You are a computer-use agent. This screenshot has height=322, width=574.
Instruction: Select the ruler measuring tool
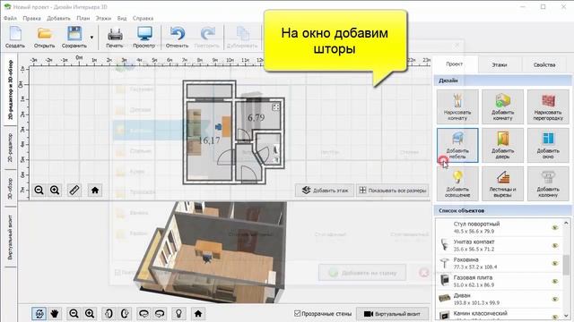click(74, 191)
